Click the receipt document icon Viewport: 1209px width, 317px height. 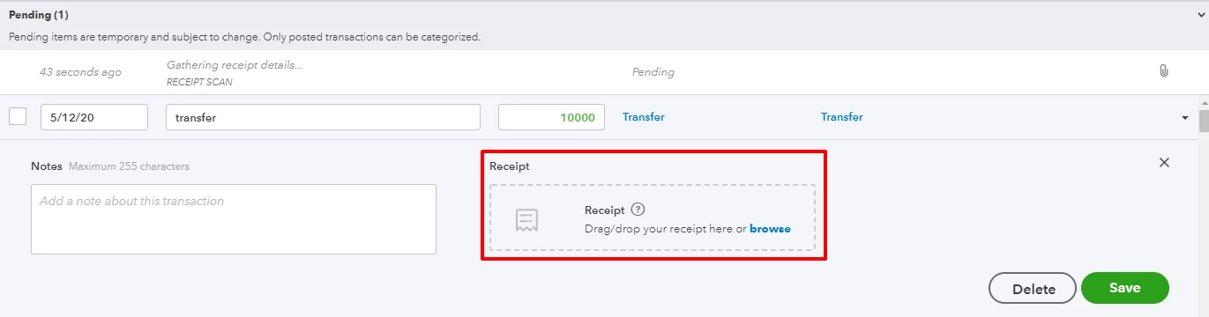point(527,220)
